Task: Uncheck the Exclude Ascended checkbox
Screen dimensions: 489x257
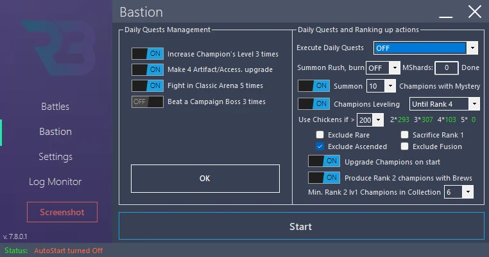Action: pos(320,146)
